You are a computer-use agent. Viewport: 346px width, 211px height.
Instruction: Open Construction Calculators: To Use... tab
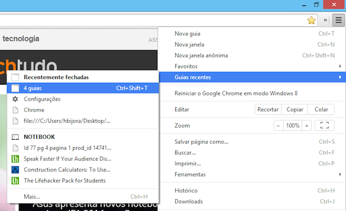(83, 170)
